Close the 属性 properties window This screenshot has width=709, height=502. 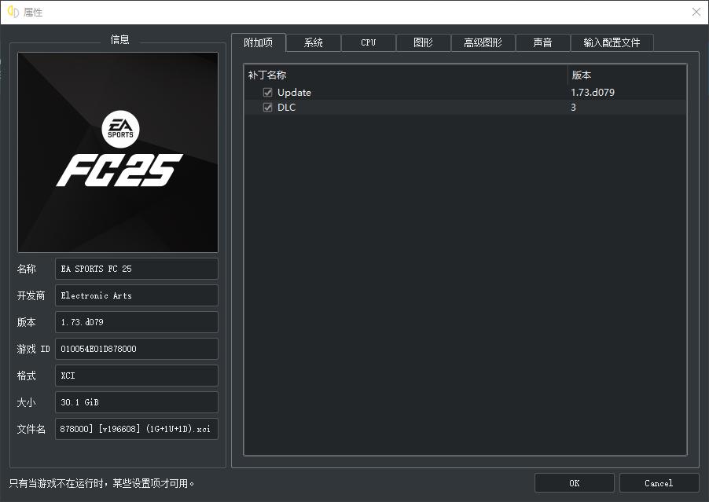click(696, 13)
